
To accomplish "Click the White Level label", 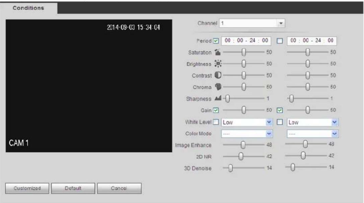I will pyautogui.click(x=198, y=122).
